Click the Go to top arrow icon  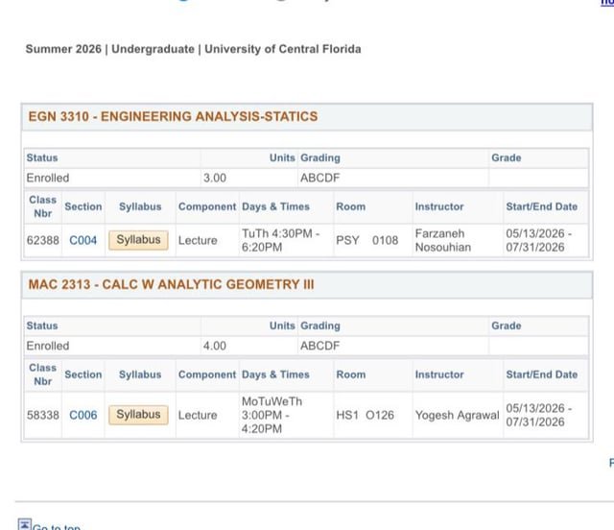(24, 524)
